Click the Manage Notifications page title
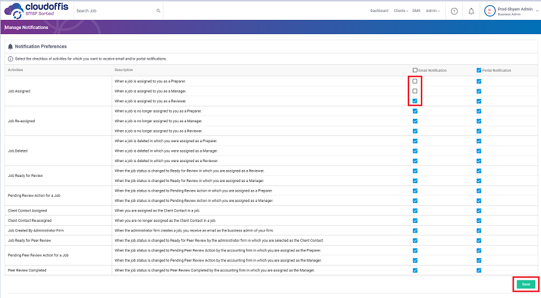Screen dimensions: 541x298 (26, 27)
